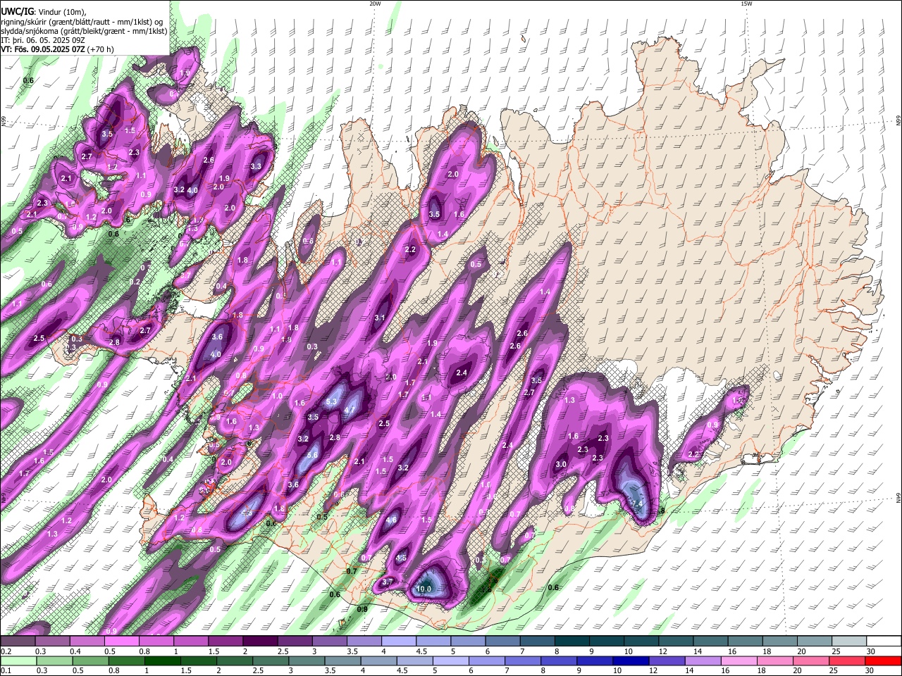
Task: Pick lower rain legend dark green swatch labeled 1
Action: coord(162,661)
